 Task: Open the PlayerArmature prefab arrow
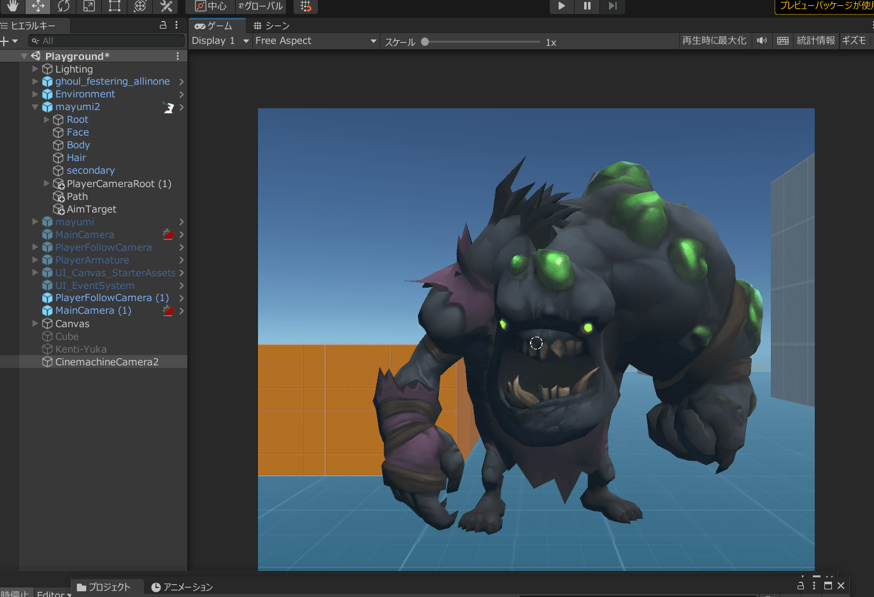pos(182,260)
